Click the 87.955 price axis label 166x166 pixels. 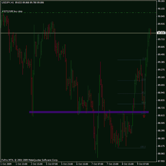pos(161,161)
